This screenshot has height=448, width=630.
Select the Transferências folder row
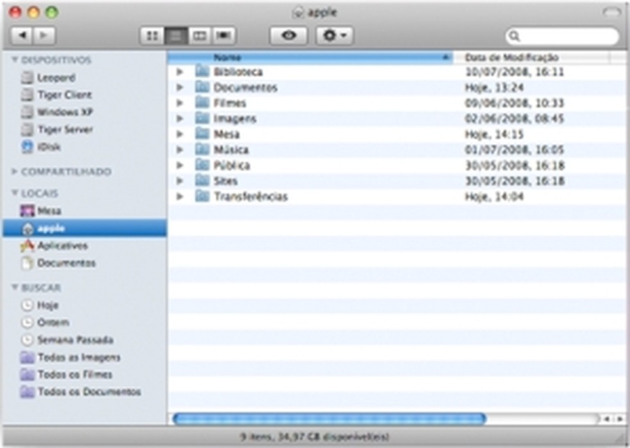coord(397,196)
